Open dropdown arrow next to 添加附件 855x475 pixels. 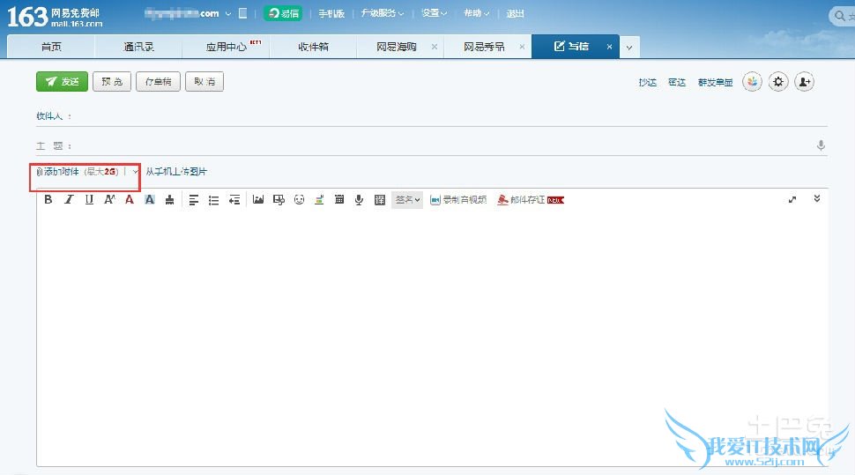click(x=135, y=172)
